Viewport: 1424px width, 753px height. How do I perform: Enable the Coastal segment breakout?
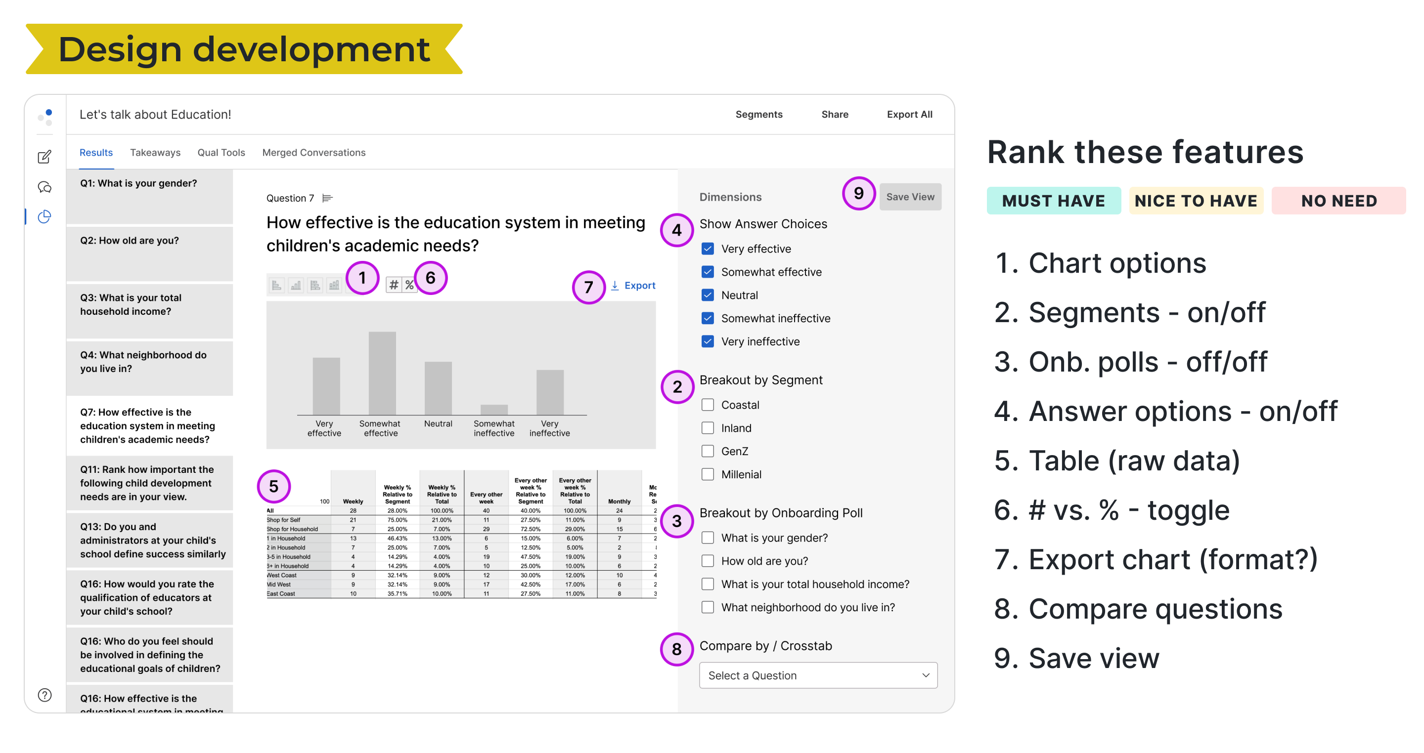coord(708,405)
